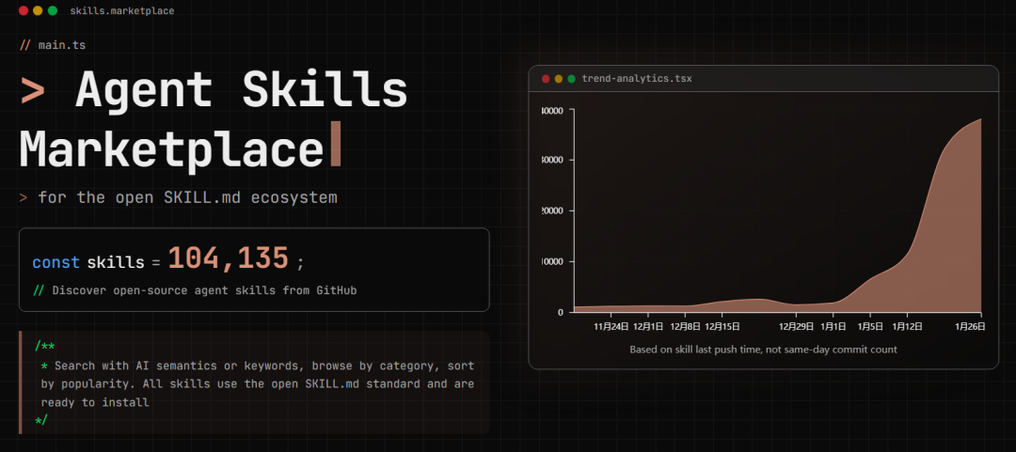1016x452 pixels.
Task: Select the trend-analytics.tsx file title
Action: click(x=636, y=79)
